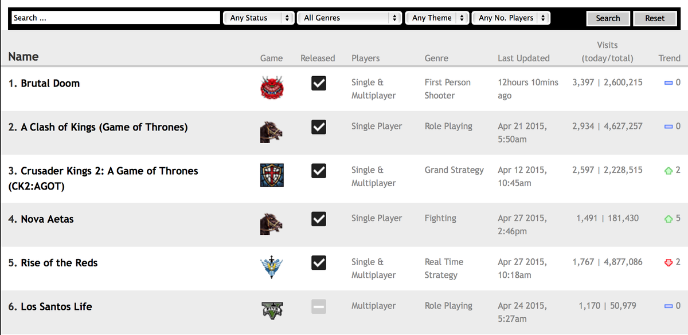Click the Crusader Kings 2 shield icon

point(271,175)
